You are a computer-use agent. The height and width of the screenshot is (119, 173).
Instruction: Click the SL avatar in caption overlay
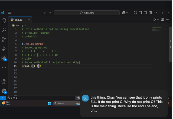point(85,98)
